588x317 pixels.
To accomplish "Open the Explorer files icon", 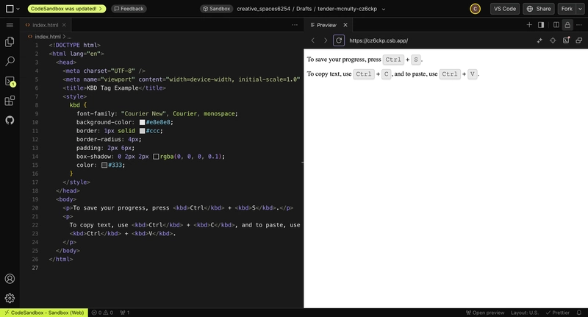I will (10, 42).
